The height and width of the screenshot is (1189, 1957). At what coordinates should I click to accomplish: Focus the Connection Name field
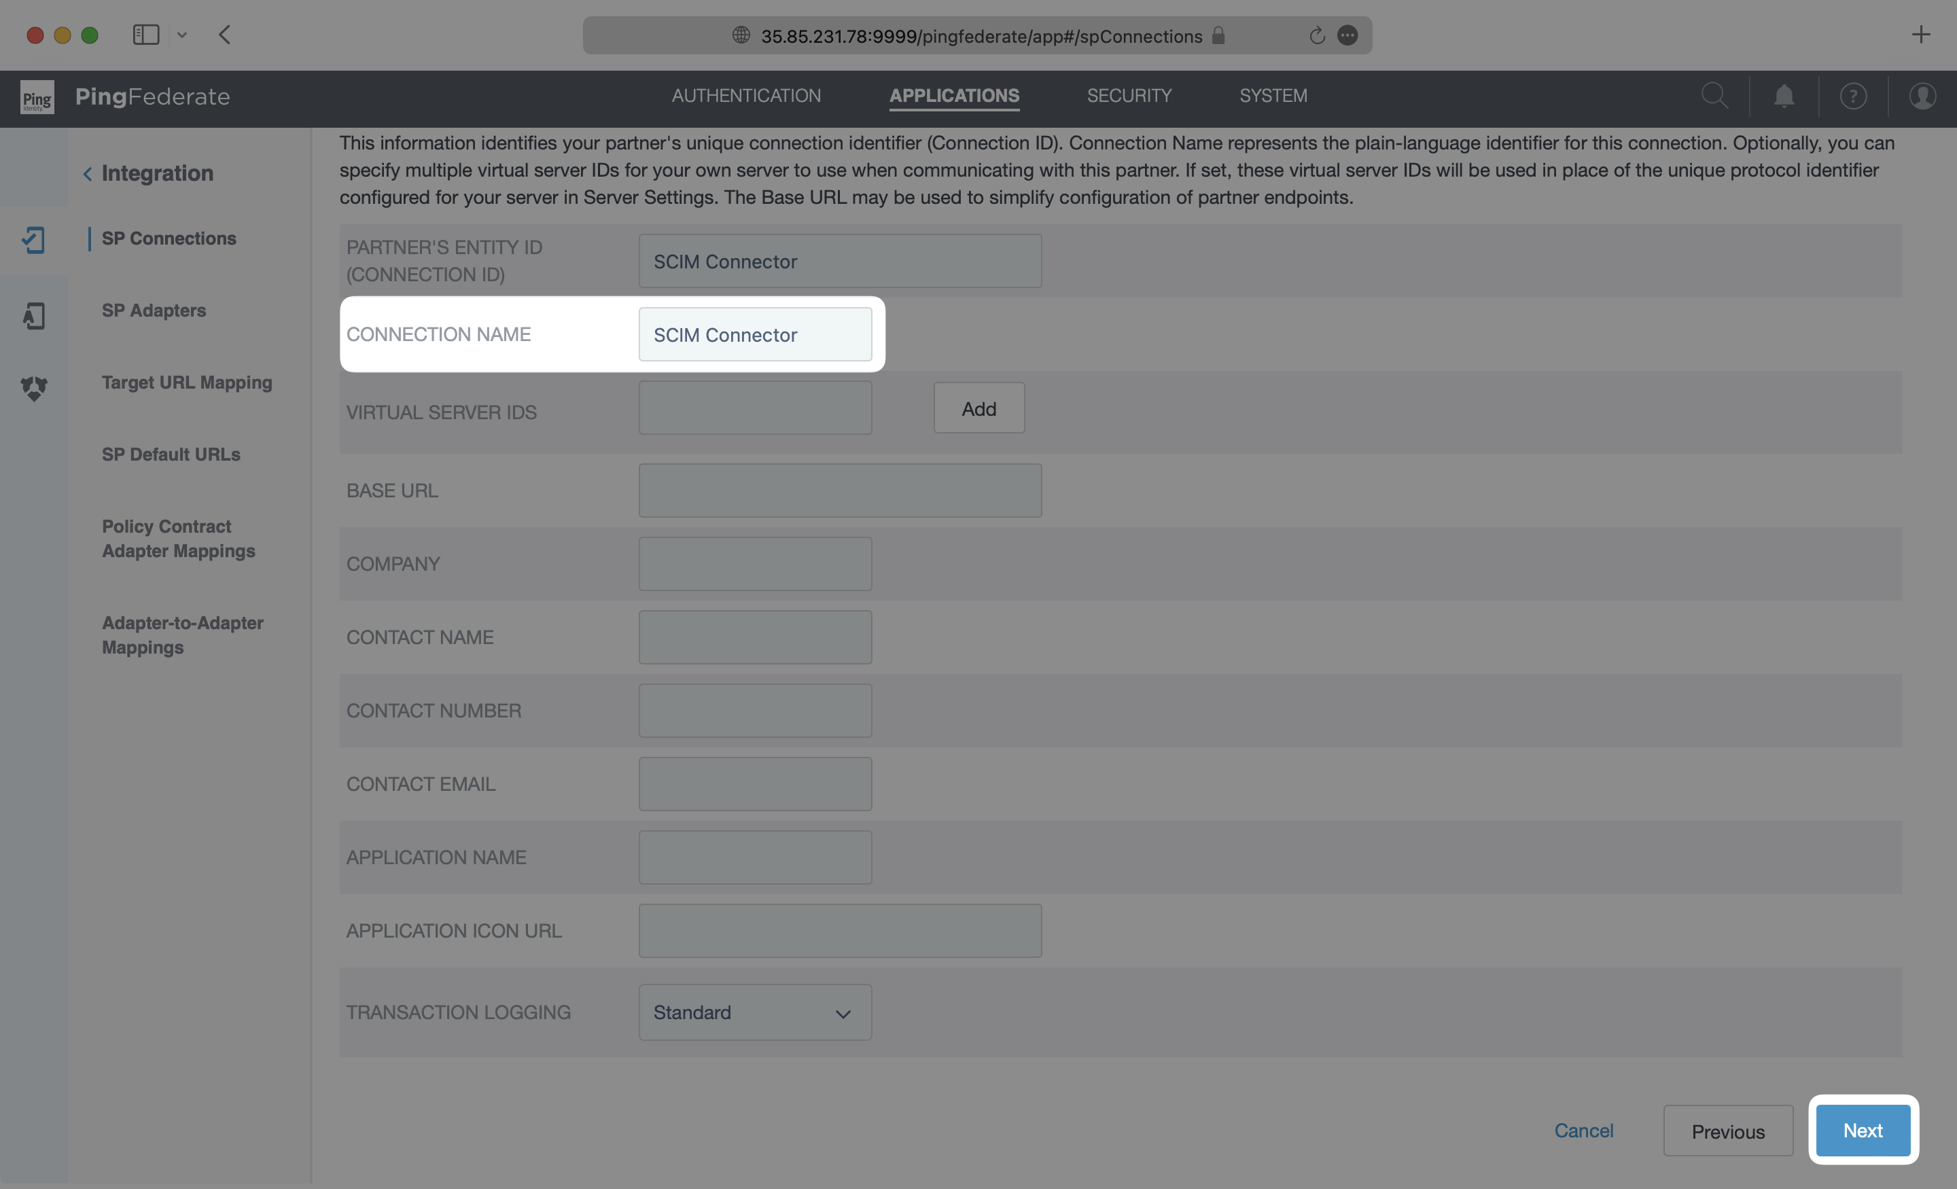754,334
